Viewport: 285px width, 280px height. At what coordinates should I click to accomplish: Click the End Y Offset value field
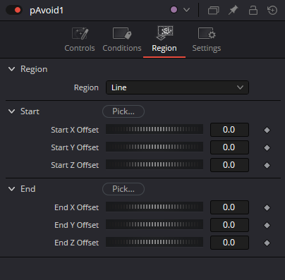tap(229, 225)
